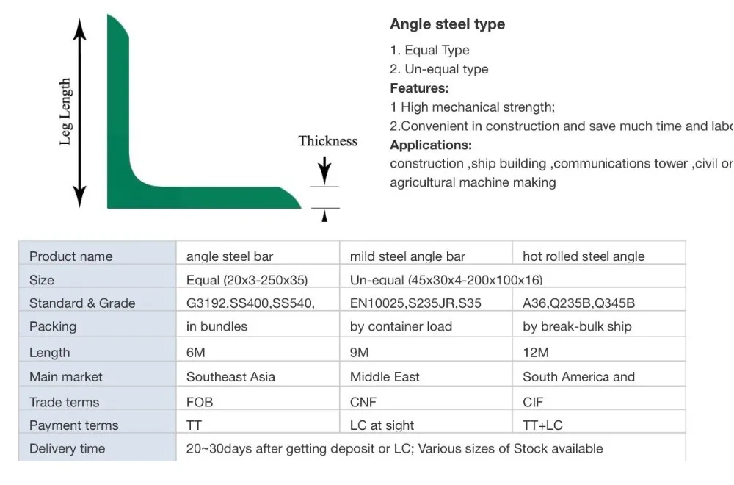Select the LC at sight payment cell

pos(382,425)
